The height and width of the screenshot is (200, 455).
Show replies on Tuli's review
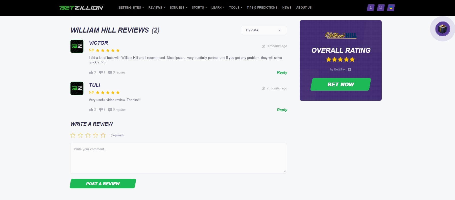point(117,110)
